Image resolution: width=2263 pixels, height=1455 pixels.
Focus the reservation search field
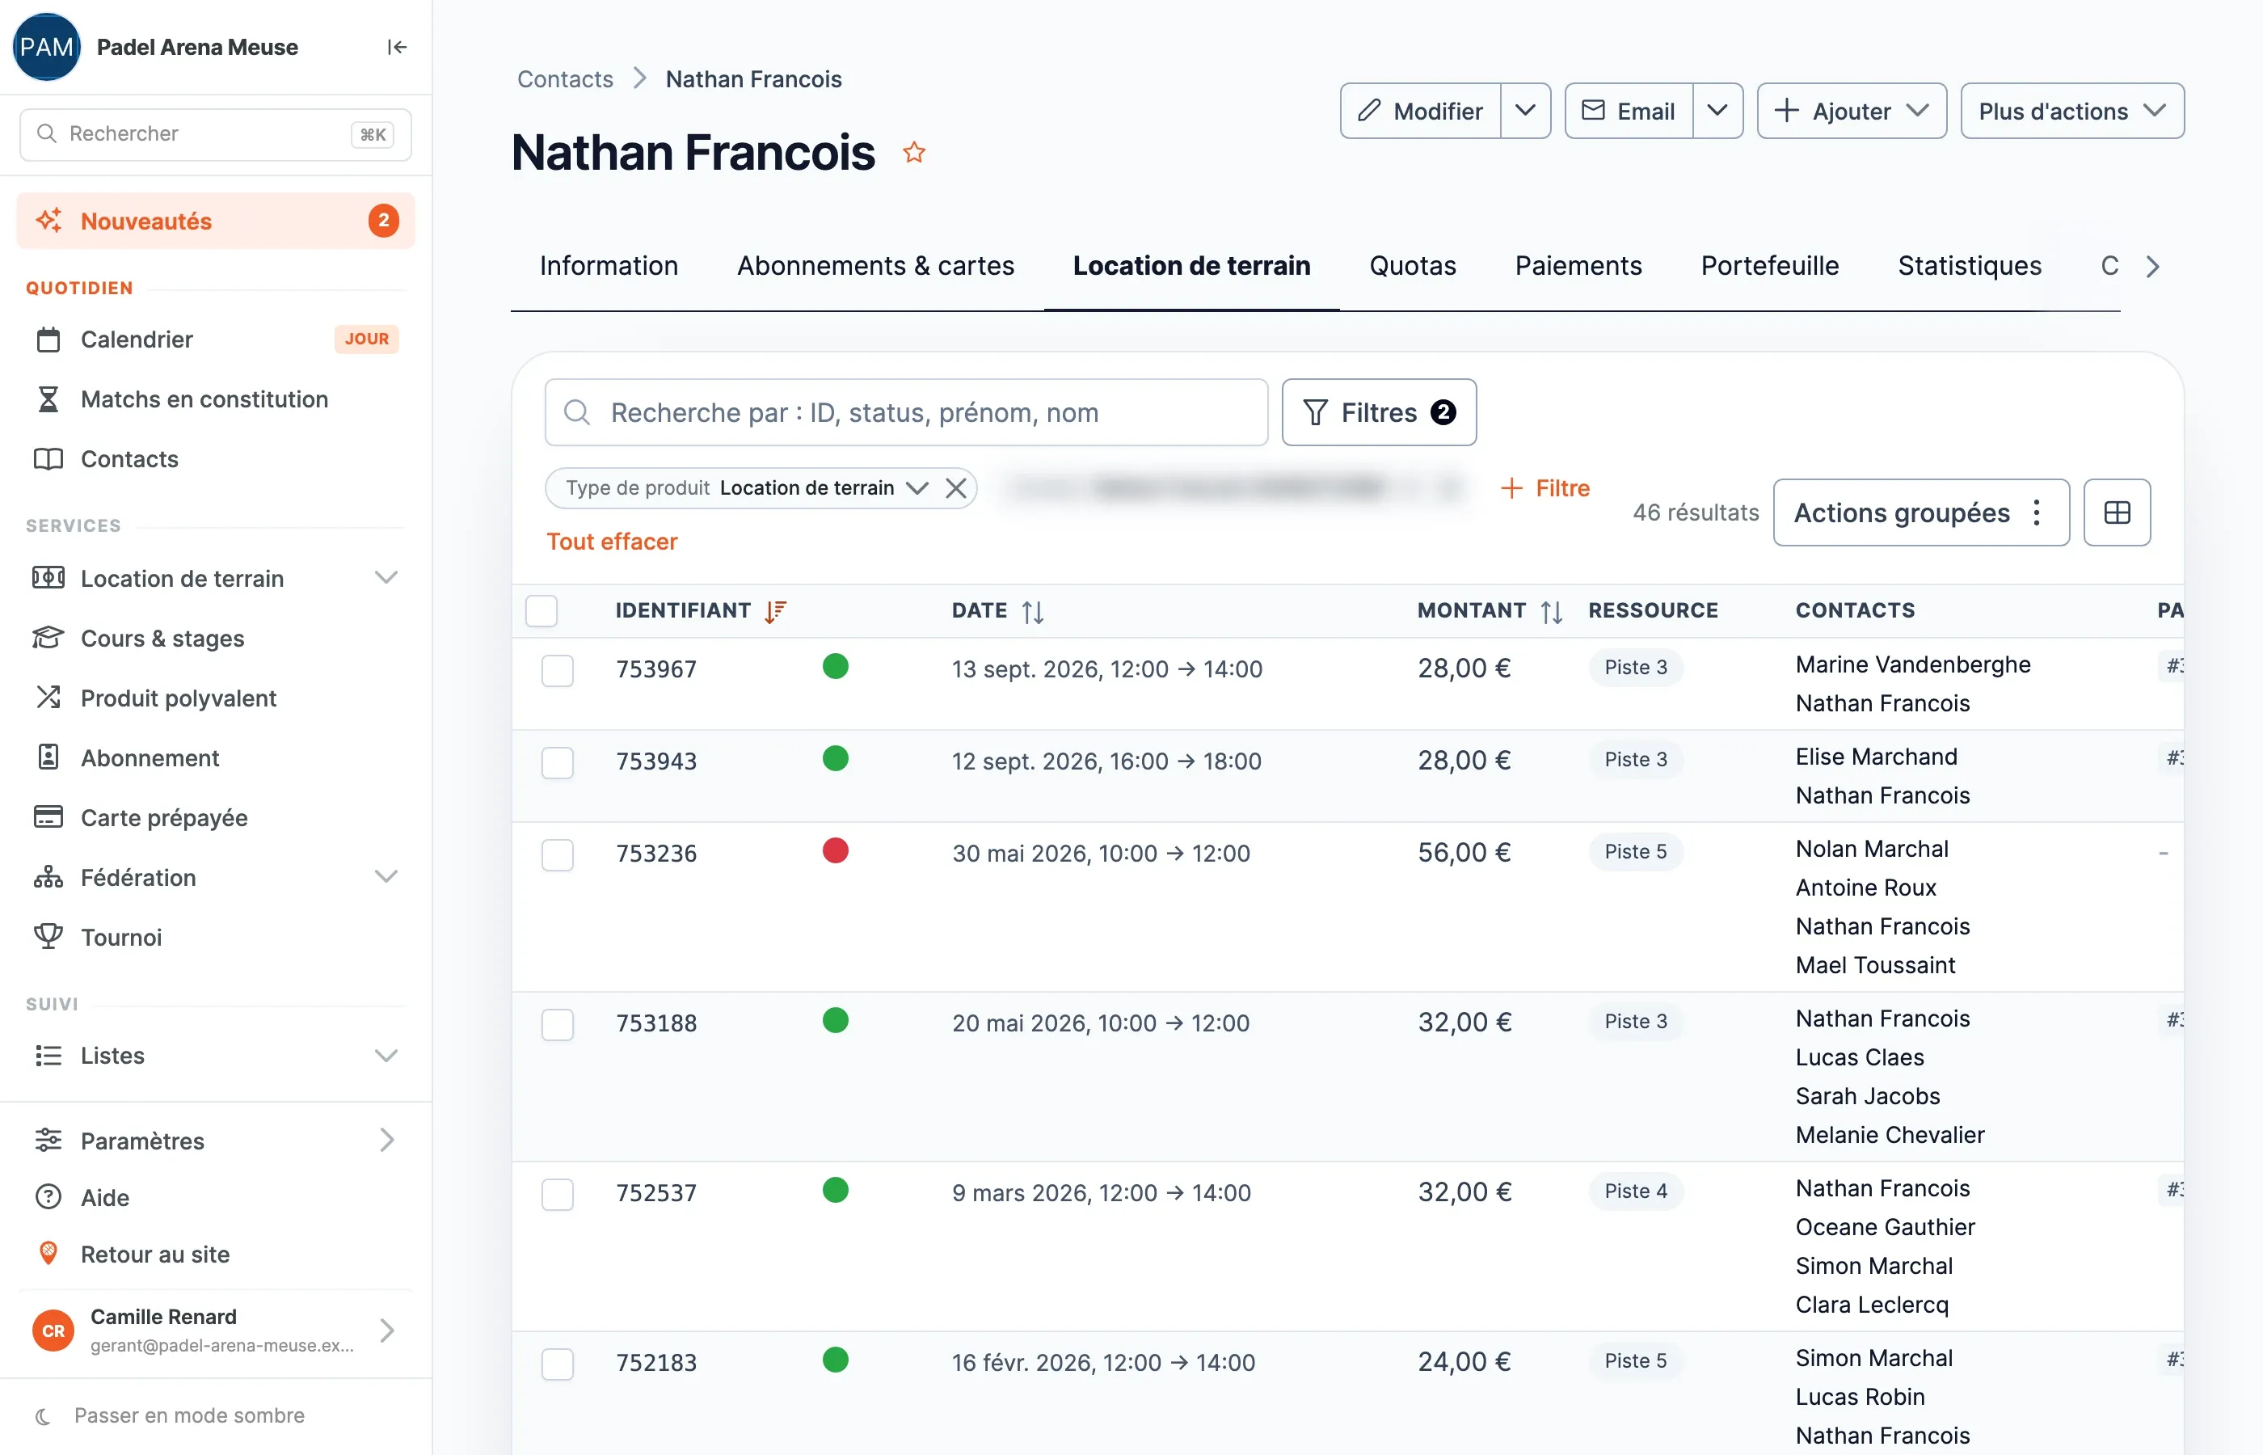(906, 412)
